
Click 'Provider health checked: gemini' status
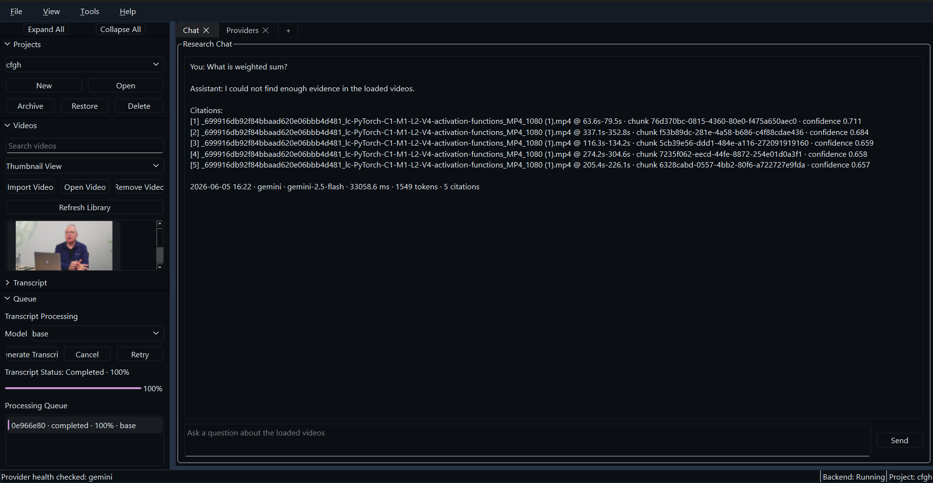point(57,477)
